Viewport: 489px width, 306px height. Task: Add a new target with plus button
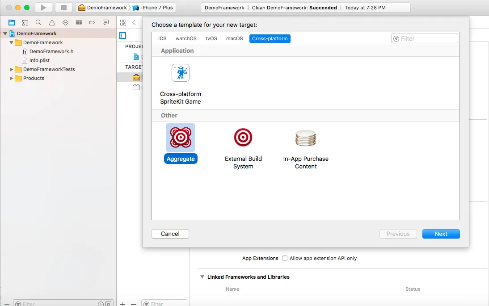[x=122, y=304]
